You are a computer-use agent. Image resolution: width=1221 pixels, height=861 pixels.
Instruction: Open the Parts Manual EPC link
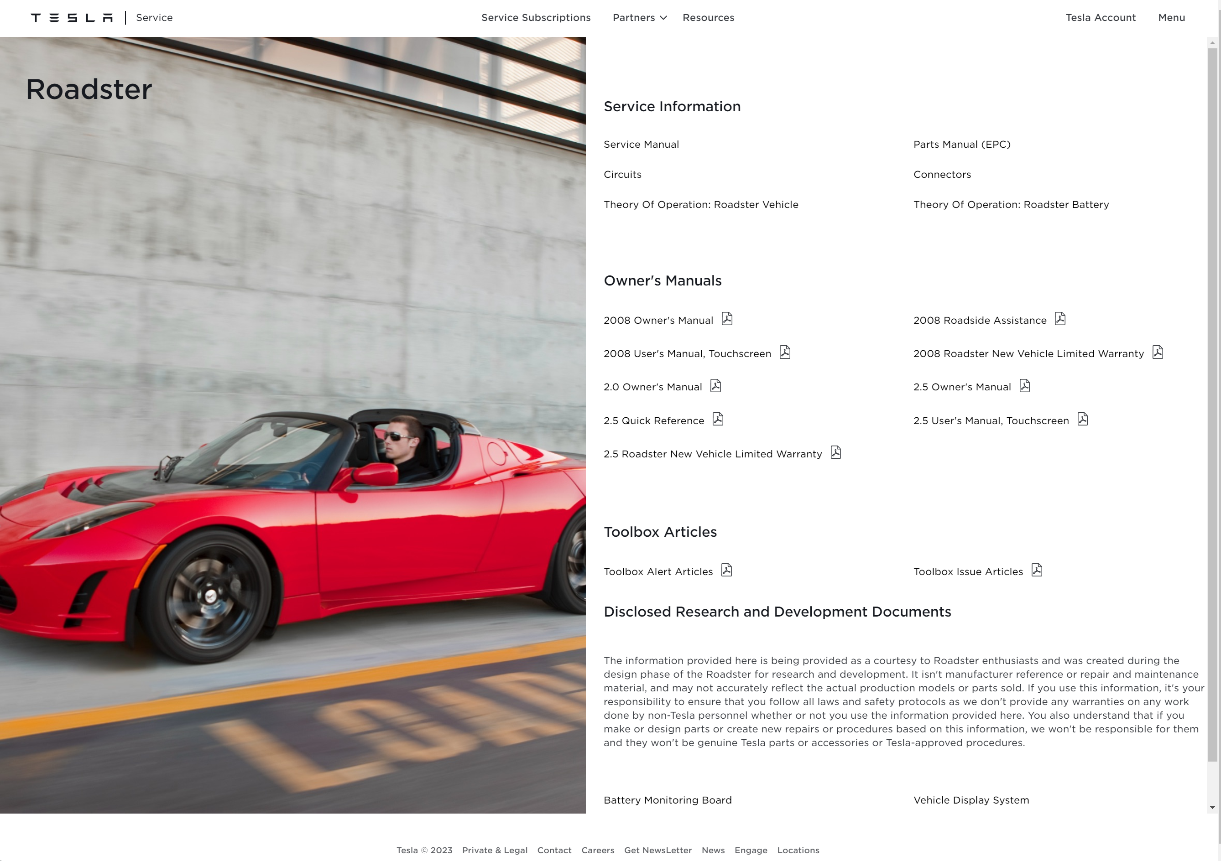point(962,145)
